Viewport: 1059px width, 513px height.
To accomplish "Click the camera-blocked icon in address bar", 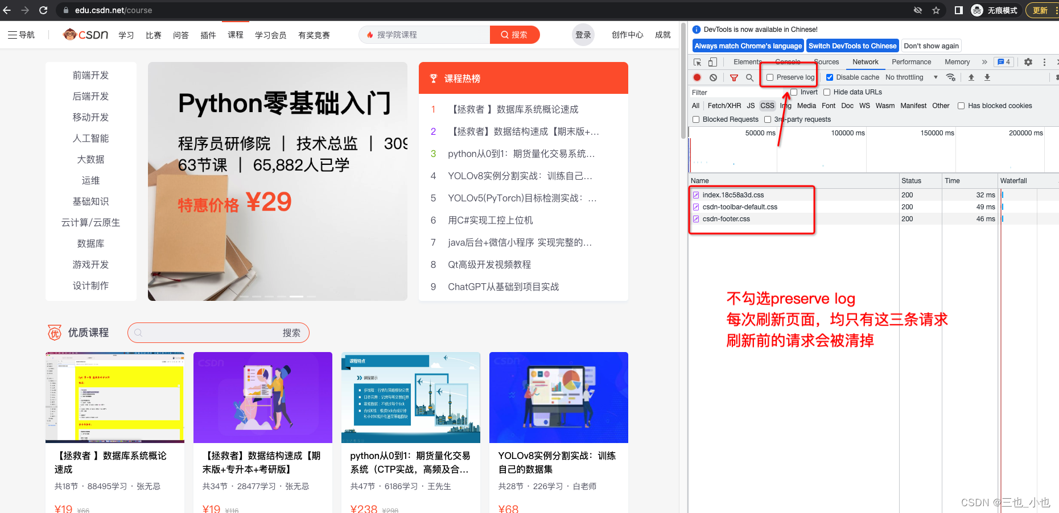I will 918,10.
